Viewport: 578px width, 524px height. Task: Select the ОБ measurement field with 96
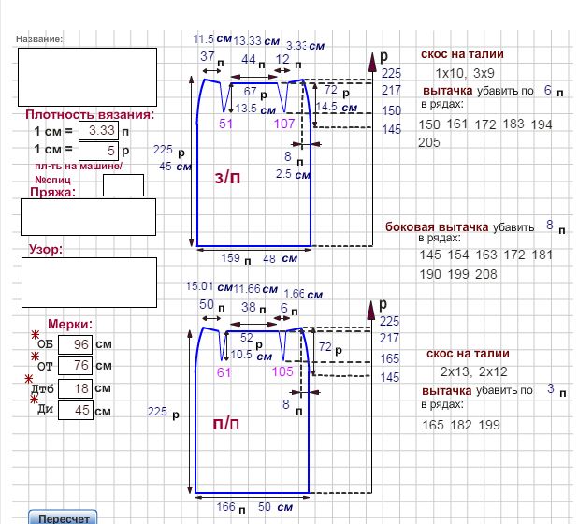pos(76,343)
